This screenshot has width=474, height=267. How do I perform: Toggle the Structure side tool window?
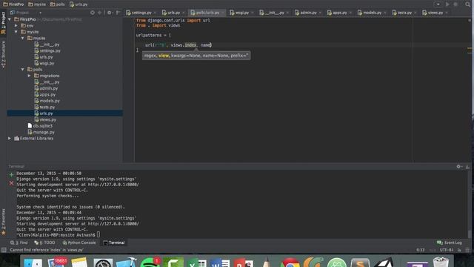click(3, 55)
